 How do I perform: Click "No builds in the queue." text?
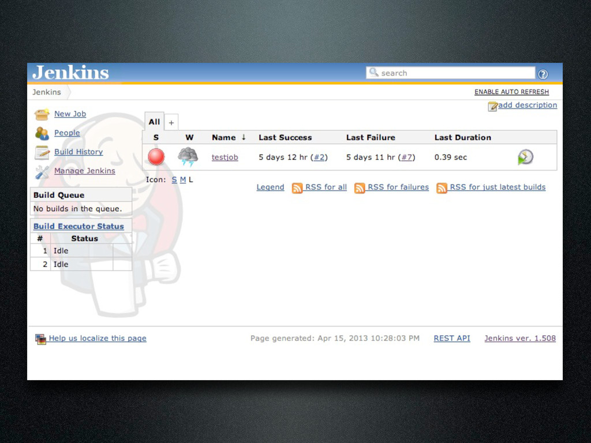[x=78, y=209]
